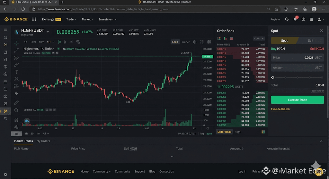Image resolution: width=329 pixels, height=179 pixels.
Task: Open the 1H interval dropdown
Action: tap(50, 42)
